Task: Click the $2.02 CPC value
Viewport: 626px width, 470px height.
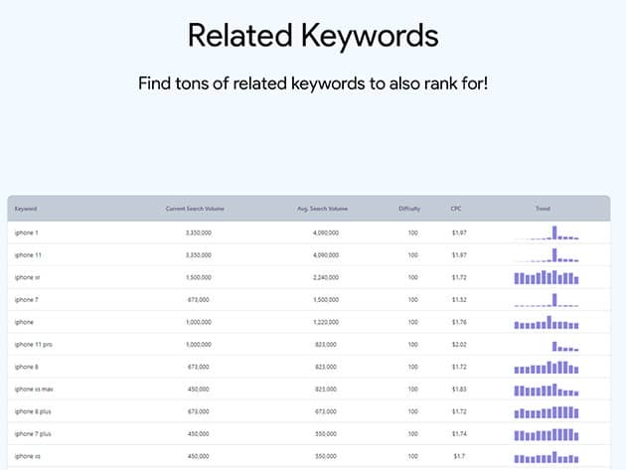Action: tap(459, 344)
